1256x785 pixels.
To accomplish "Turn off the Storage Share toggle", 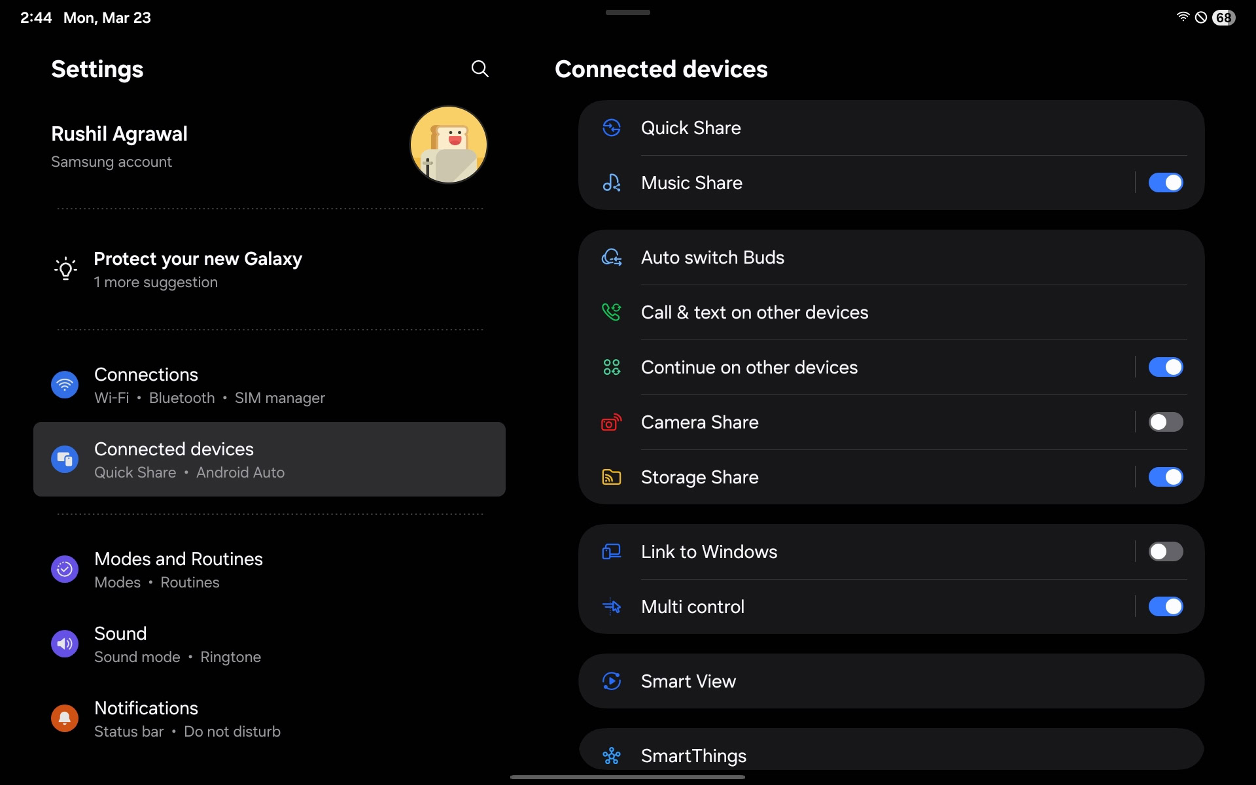I will (1166, 477).
